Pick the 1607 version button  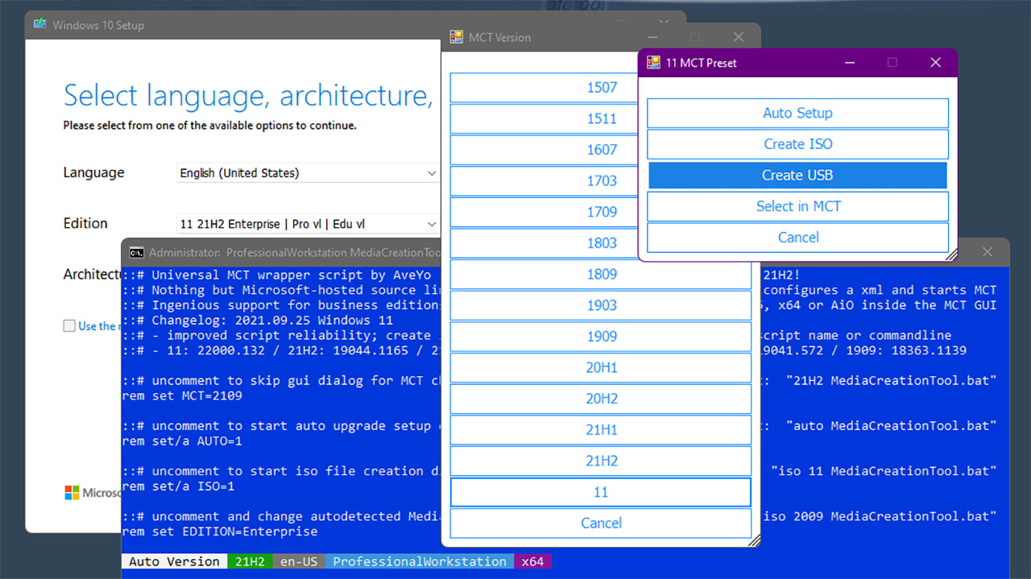point(601,150)
